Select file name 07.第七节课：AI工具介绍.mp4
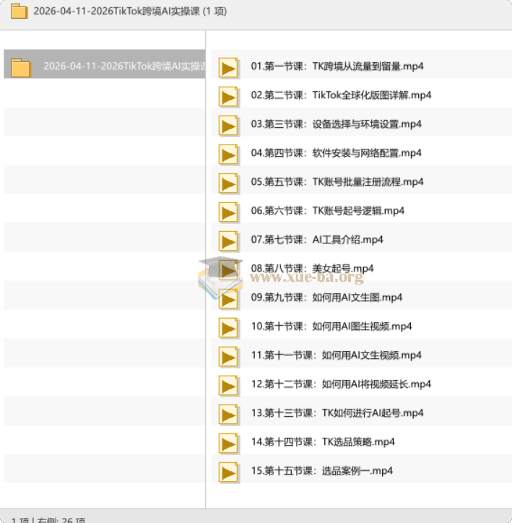The image size is (512, 523). pos(317,240)
